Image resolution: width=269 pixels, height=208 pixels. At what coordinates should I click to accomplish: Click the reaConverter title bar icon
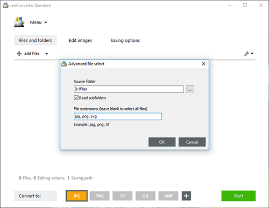point(5,5)
